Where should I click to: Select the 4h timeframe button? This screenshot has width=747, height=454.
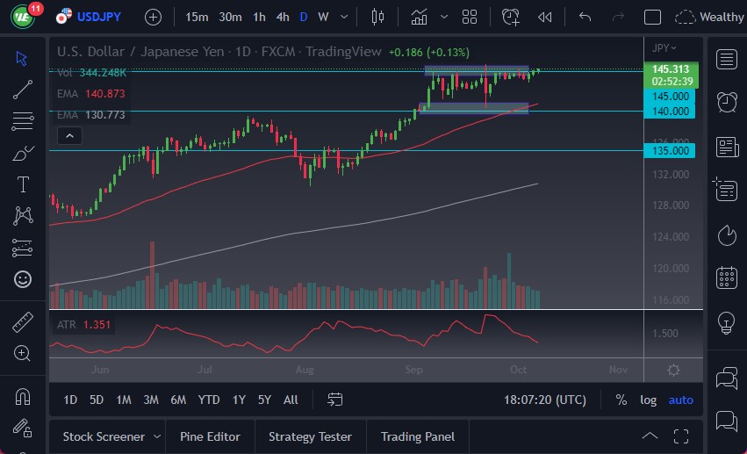(x=282, y=17)
